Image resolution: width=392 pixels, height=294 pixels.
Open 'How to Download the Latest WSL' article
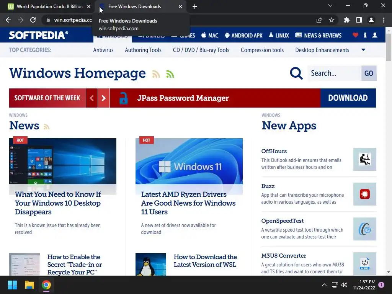[205, 261]
